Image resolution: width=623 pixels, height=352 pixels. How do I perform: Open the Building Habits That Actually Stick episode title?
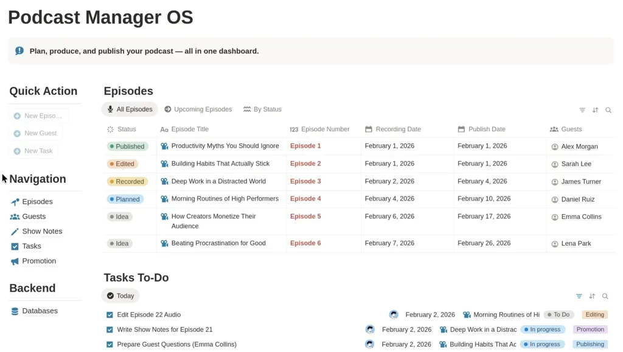[x=220, y=164]
